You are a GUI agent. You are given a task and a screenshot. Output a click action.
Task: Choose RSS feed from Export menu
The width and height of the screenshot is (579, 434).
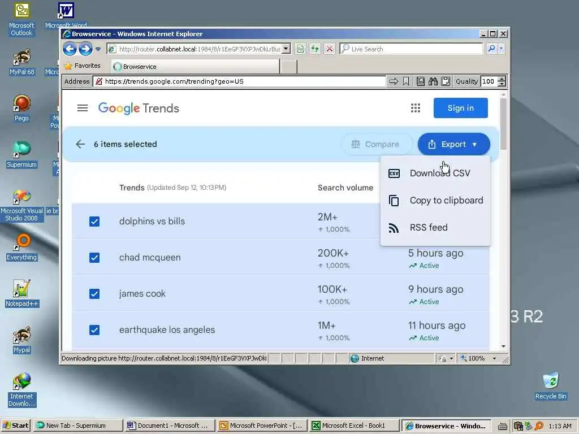[435, 227]
